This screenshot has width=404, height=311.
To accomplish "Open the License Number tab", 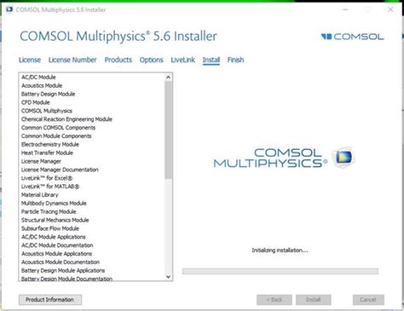I will click(x=72, y=60).
